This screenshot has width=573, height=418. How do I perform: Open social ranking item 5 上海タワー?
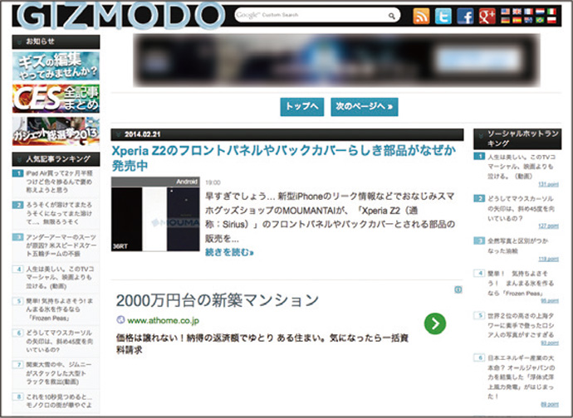522,325
